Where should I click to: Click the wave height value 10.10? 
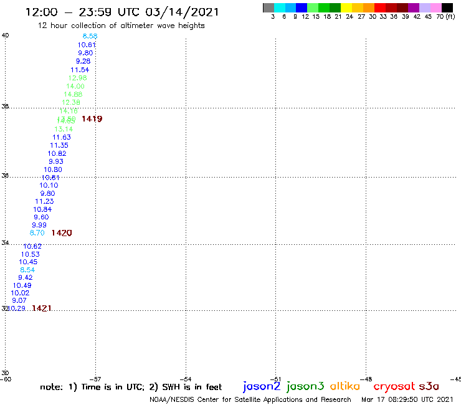click(x=49, y=185)
